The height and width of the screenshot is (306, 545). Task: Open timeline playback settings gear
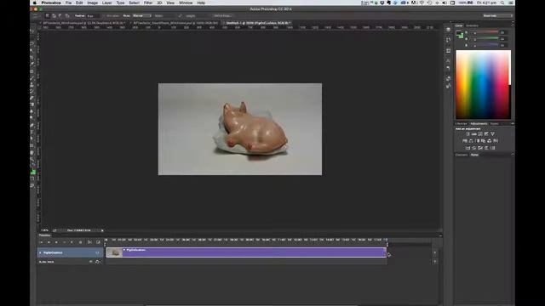tap(80, 242)
